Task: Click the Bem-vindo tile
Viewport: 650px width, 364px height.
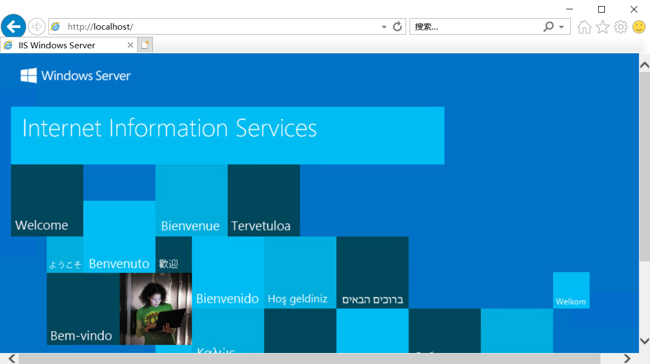Action: coord(83,309)
